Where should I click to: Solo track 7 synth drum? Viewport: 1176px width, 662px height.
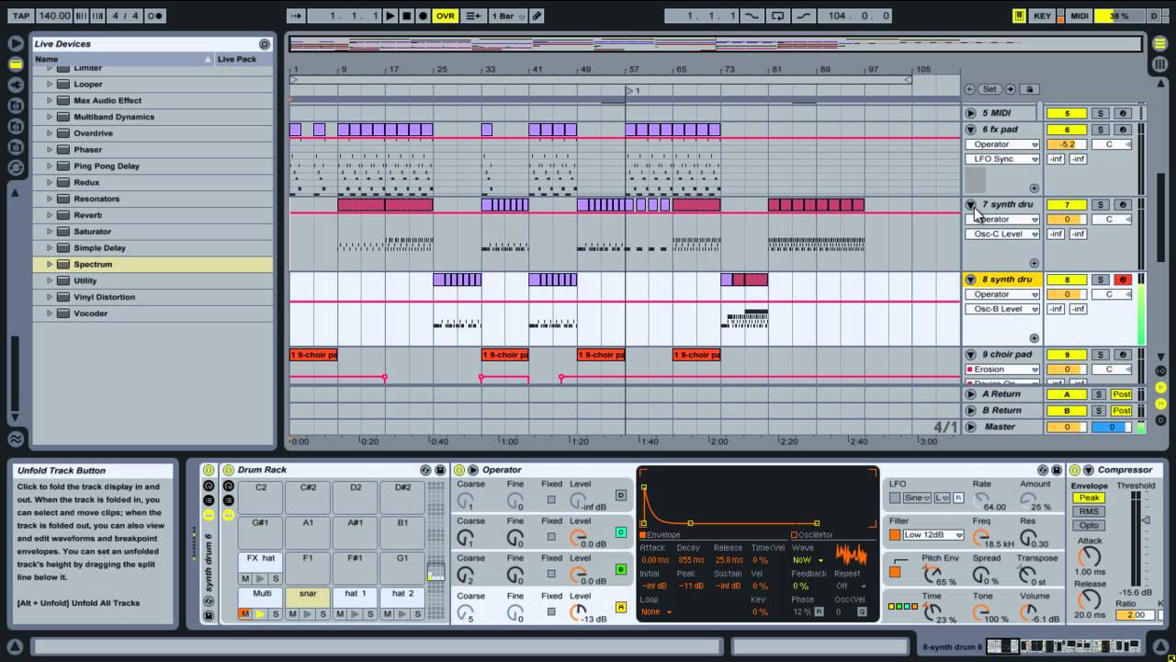click(1100, 204)
